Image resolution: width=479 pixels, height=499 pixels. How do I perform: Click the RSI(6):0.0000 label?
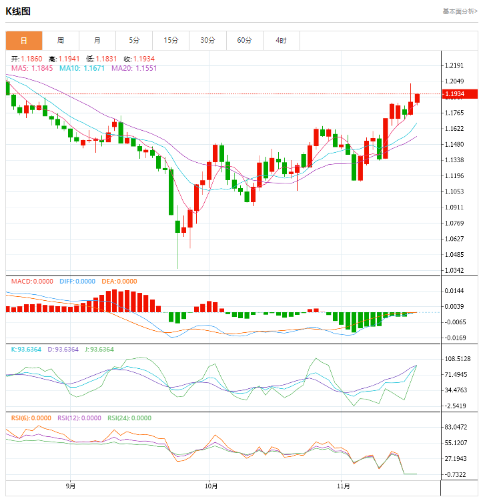point(31,418)
